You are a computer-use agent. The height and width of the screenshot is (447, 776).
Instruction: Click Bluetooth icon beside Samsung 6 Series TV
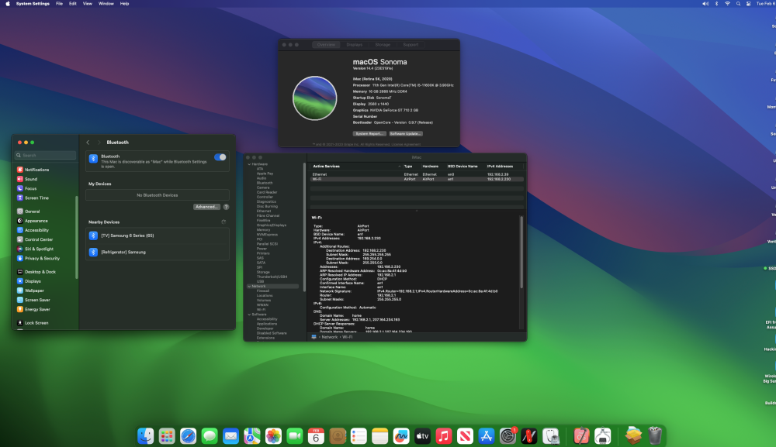(x=93, y=236)
